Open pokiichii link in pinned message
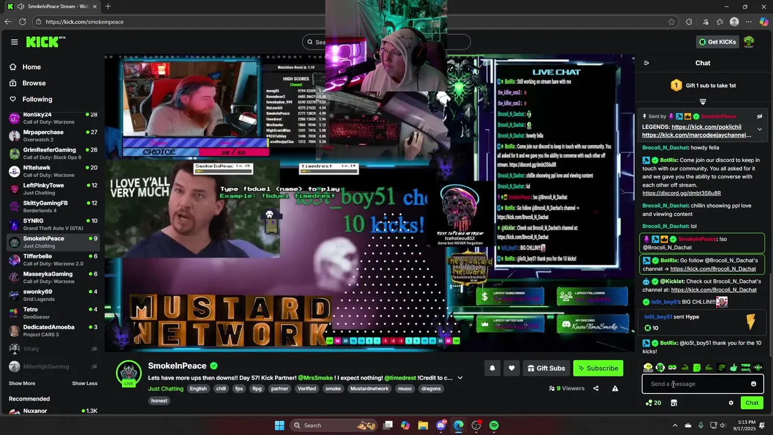773x435 pixels. coord(706,127)
